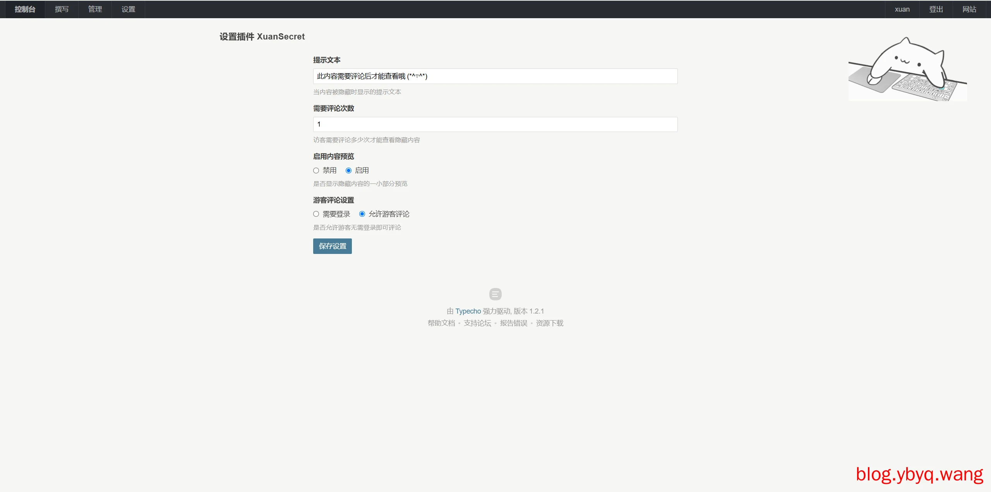Screen dimensions: 991x492
Task: Click 登出 to log out
Action: [936, 9]
